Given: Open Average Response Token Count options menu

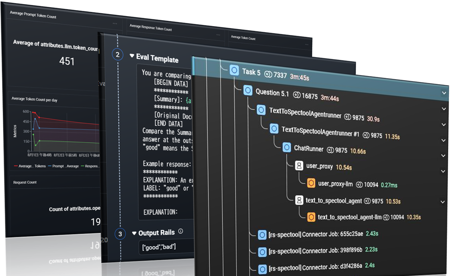Looking at the screenshot, I should tap(218, 35).
